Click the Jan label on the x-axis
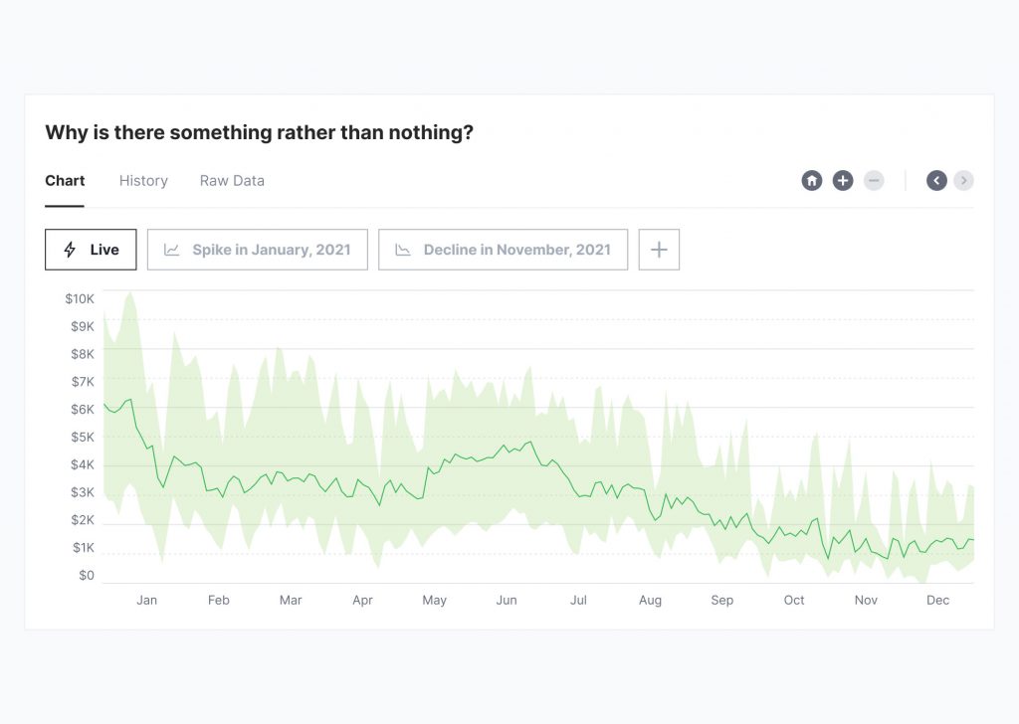 [146, 601]
